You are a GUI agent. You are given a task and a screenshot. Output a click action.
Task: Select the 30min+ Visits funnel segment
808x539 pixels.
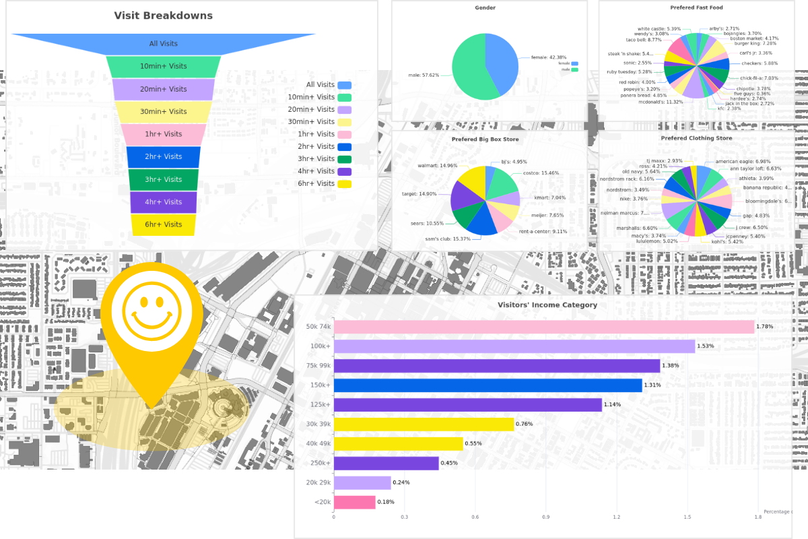164,112
